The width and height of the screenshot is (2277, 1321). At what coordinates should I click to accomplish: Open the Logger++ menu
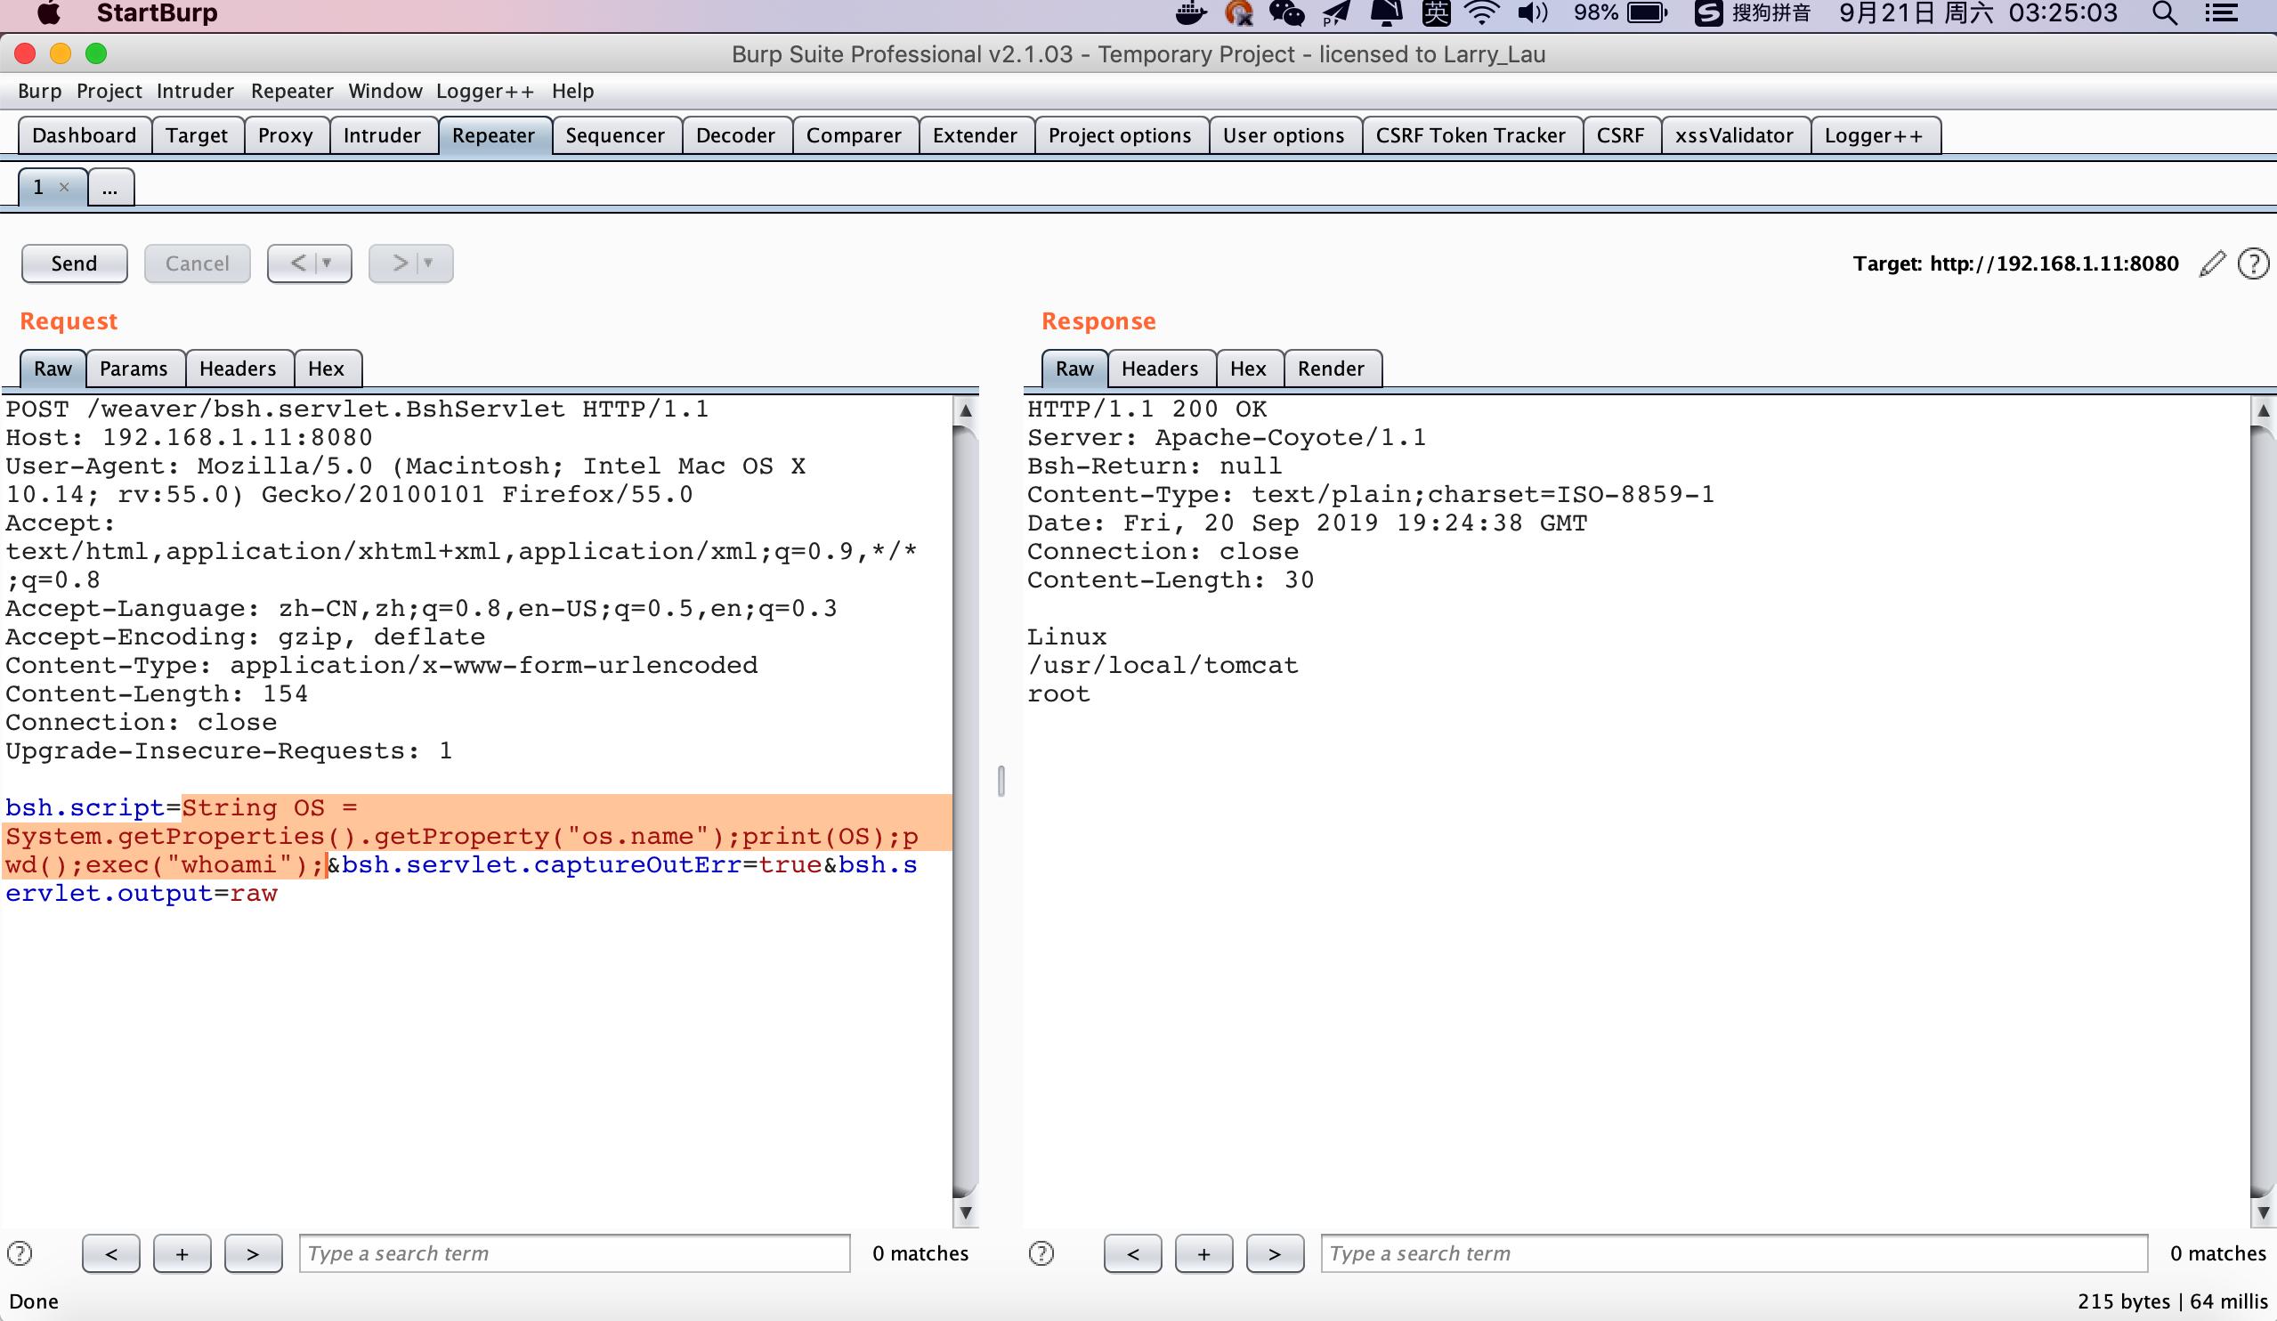point(484,92)
